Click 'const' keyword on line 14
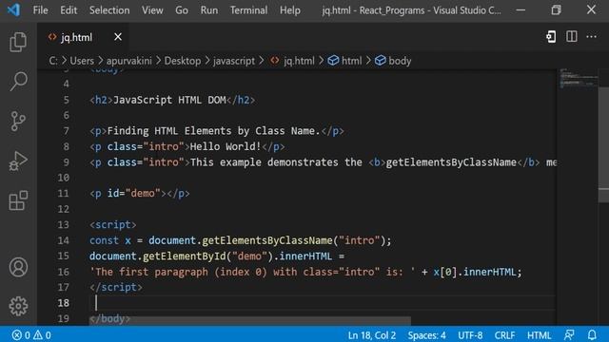The width and height of the screenshot is (609, 342). tap(104, 240)
